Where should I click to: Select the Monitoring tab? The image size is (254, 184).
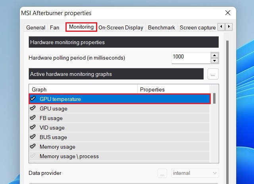tap(81, 27)
